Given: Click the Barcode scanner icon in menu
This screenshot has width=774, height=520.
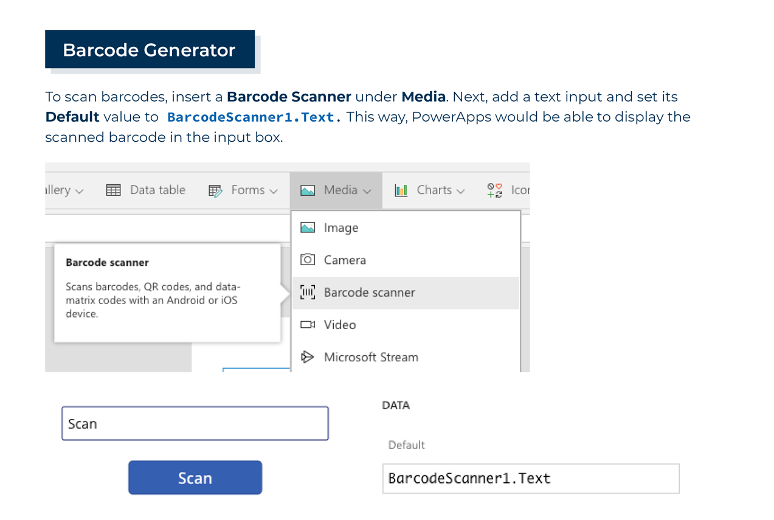Looking at the screenshot, I should tap(308, 293).
